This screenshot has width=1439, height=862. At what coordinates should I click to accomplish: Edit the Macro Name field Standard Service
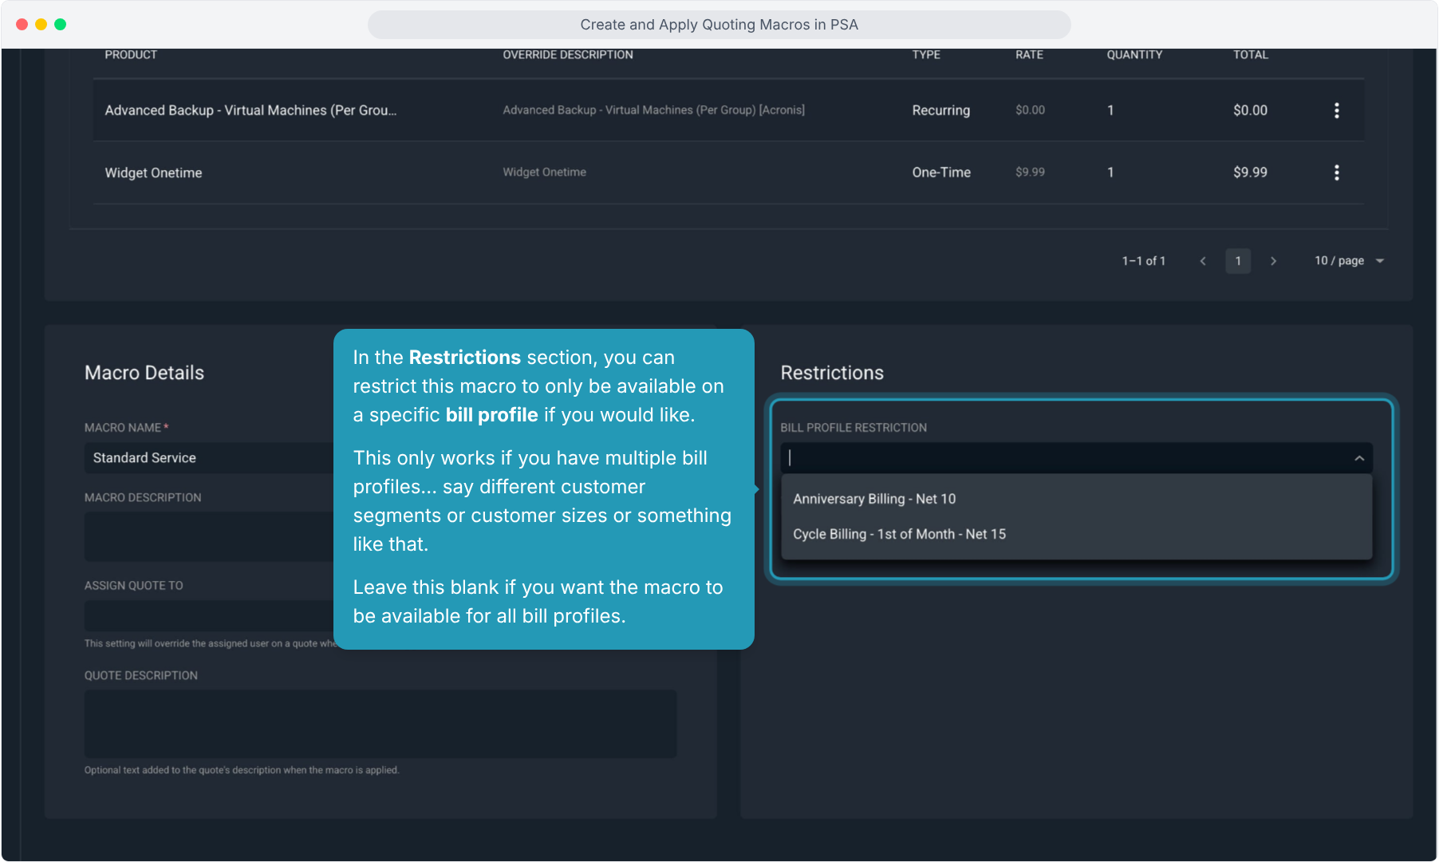point(209,458)
